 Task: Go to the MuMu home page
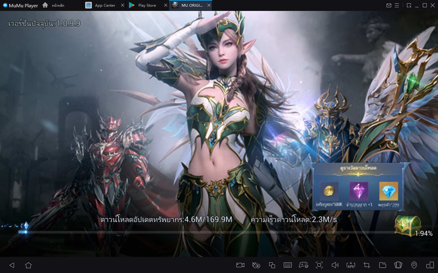pos(45,5)
